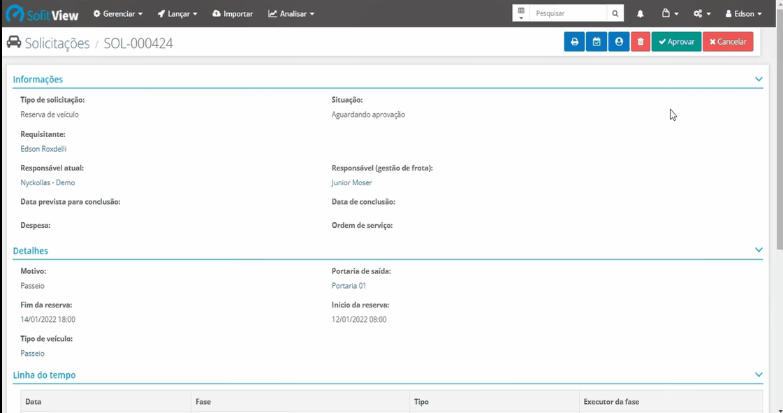Click the user circle button
Image resolution: width=783 pixels, height=413 pixels.
(619, 41)
